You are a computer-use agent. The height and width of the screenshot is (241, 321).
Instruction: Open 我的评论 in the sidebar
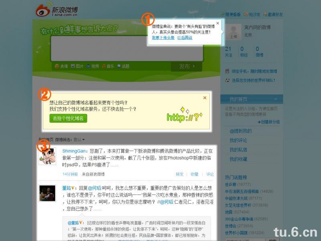[238, 140]
